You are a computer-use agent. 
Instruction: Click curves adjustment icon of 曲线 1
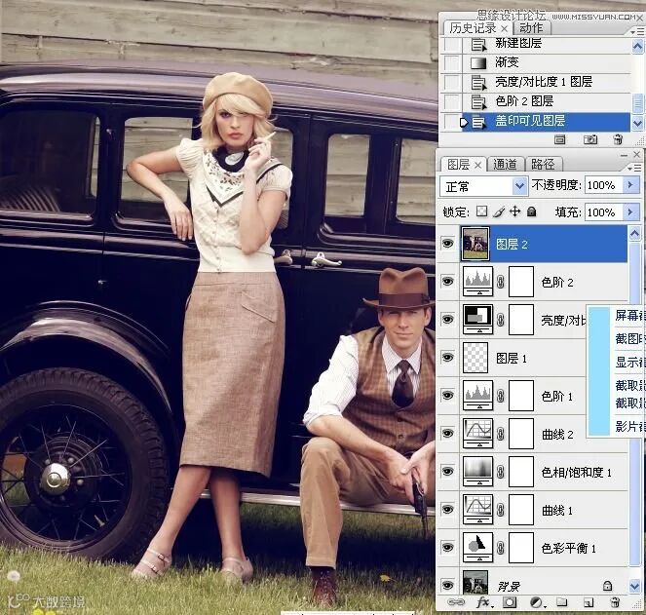(477, 510)
